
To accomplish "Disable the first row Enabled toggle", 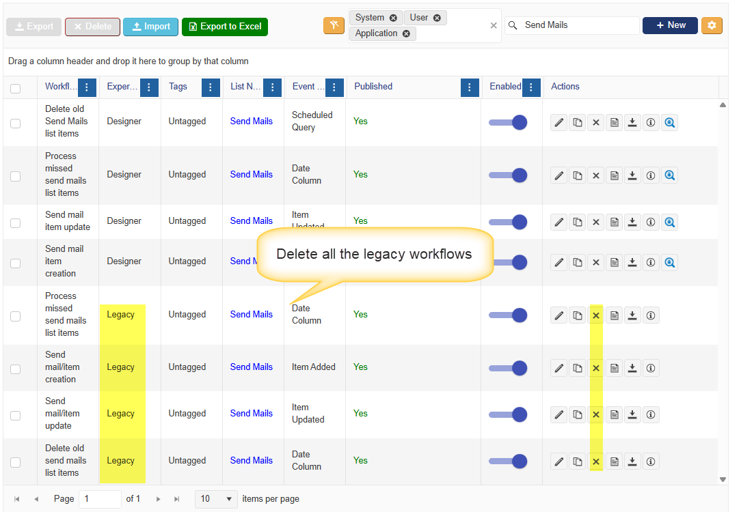I will tap(507, 122).
